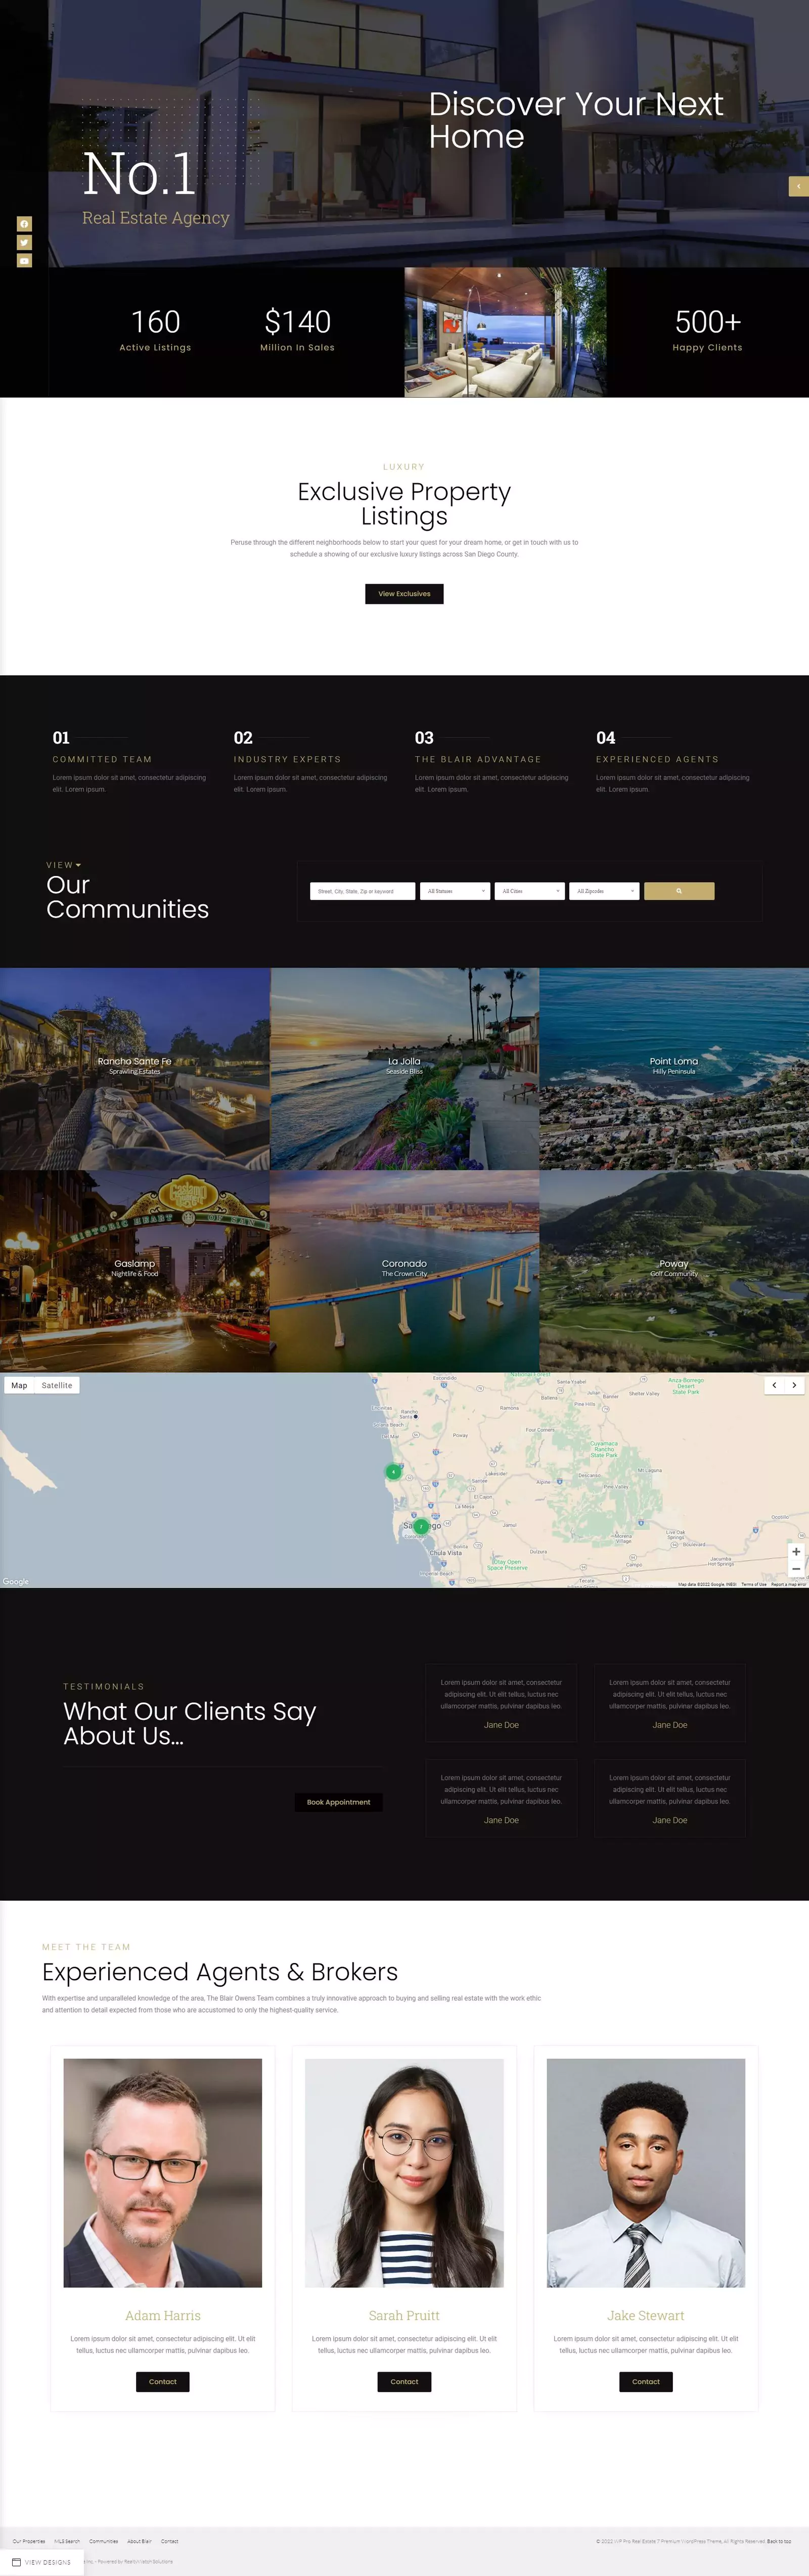Click the street, city, zip keyword field
Viewport: 809px width, 2576px height.
pyautogui.click(x=362, y=891)
